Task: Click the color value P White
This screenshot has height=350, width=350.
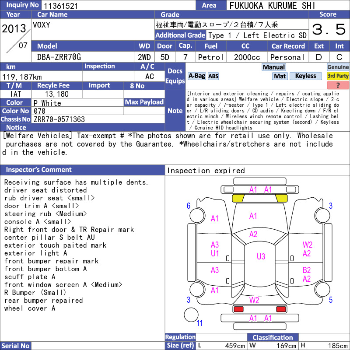Action: pos(47,103)
